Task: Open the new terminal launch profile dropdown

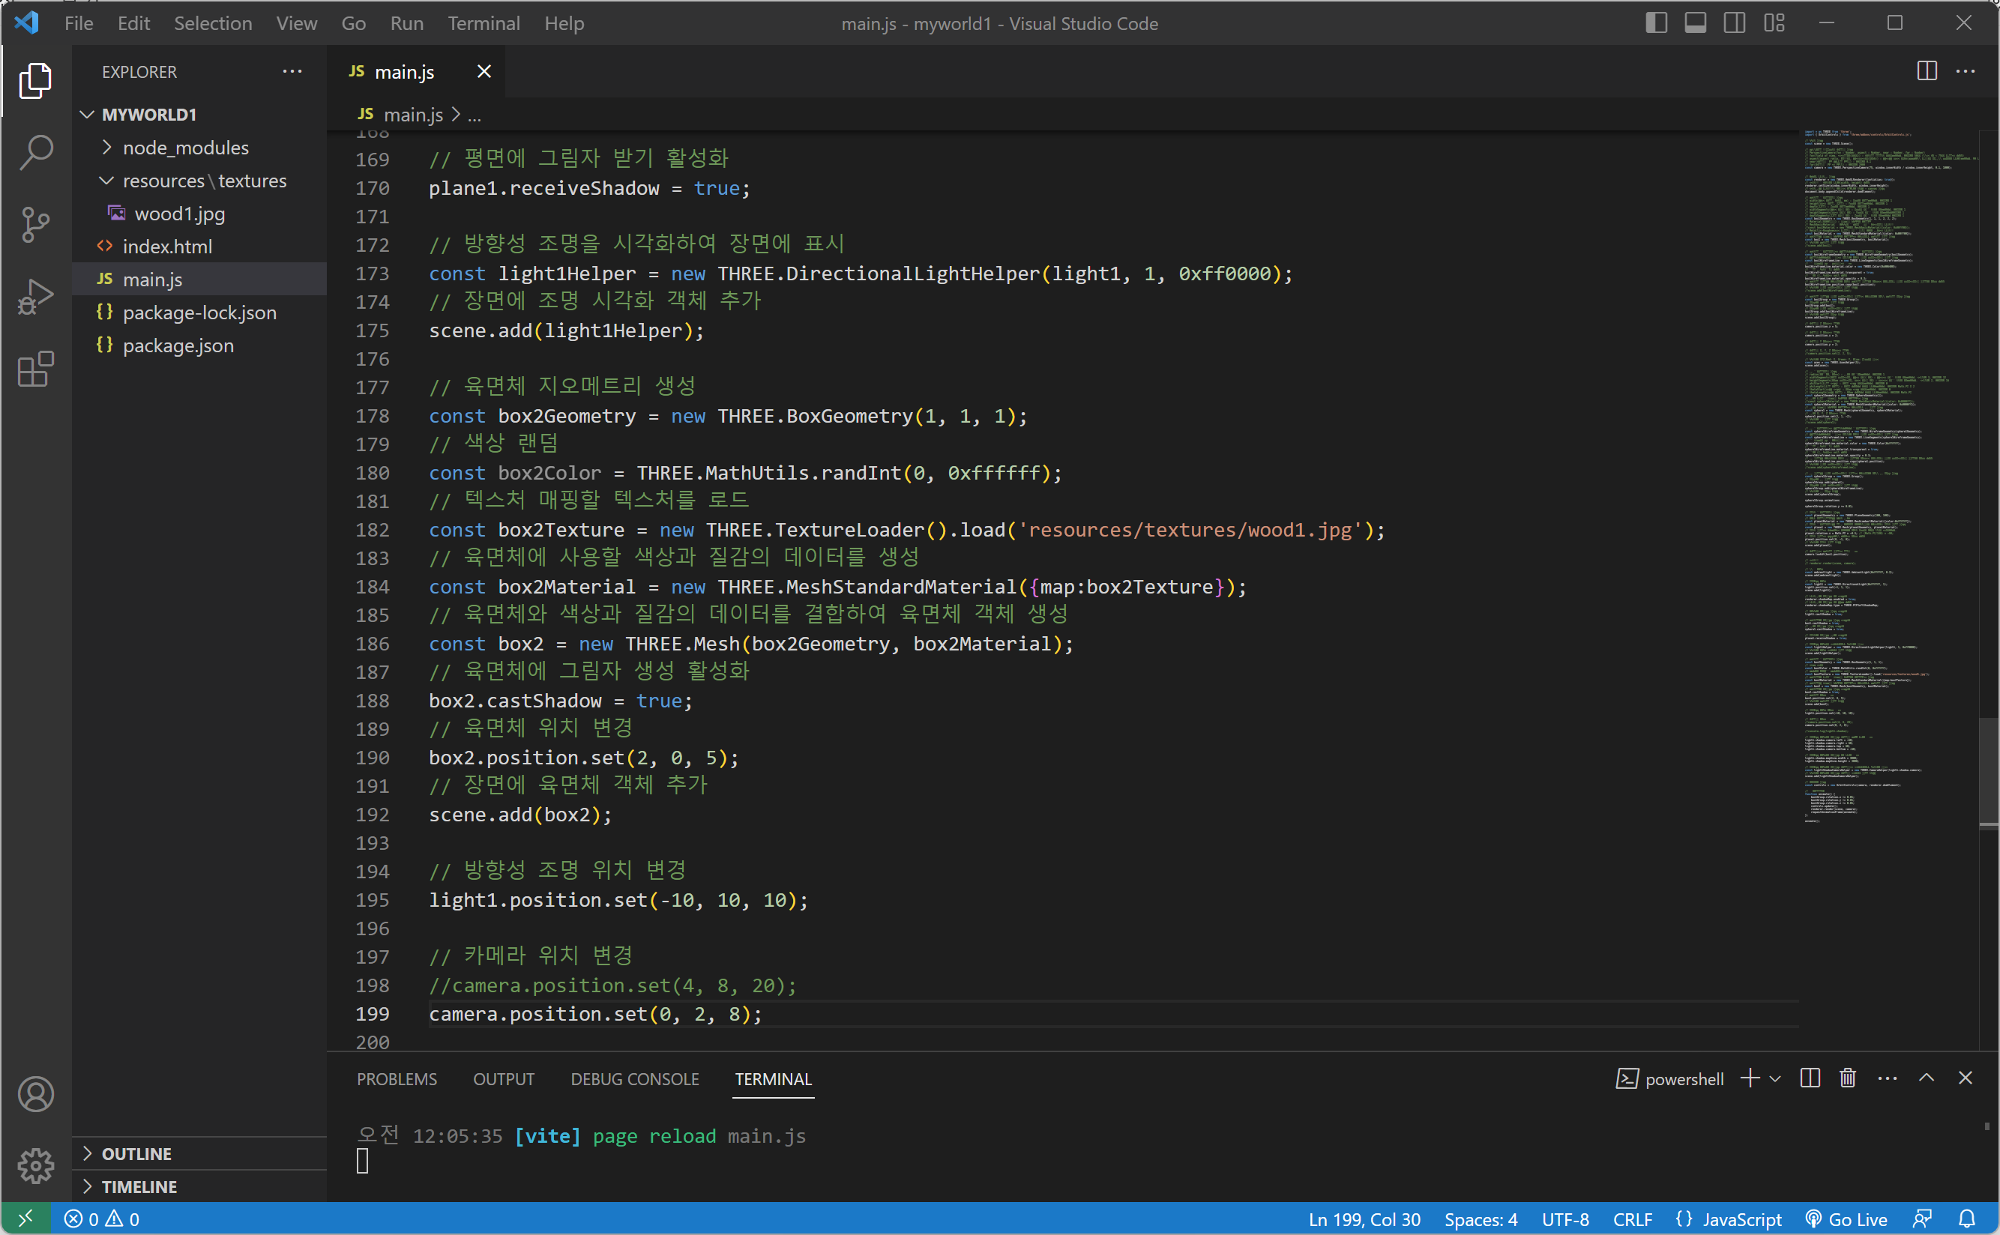Action: click(1775, 1079)
